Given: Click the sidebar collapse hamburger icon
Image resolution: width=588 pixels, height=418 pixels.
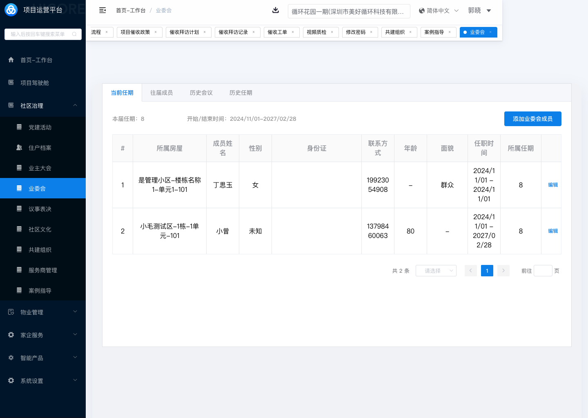Looking at the screenshot, I should point(102,10).
